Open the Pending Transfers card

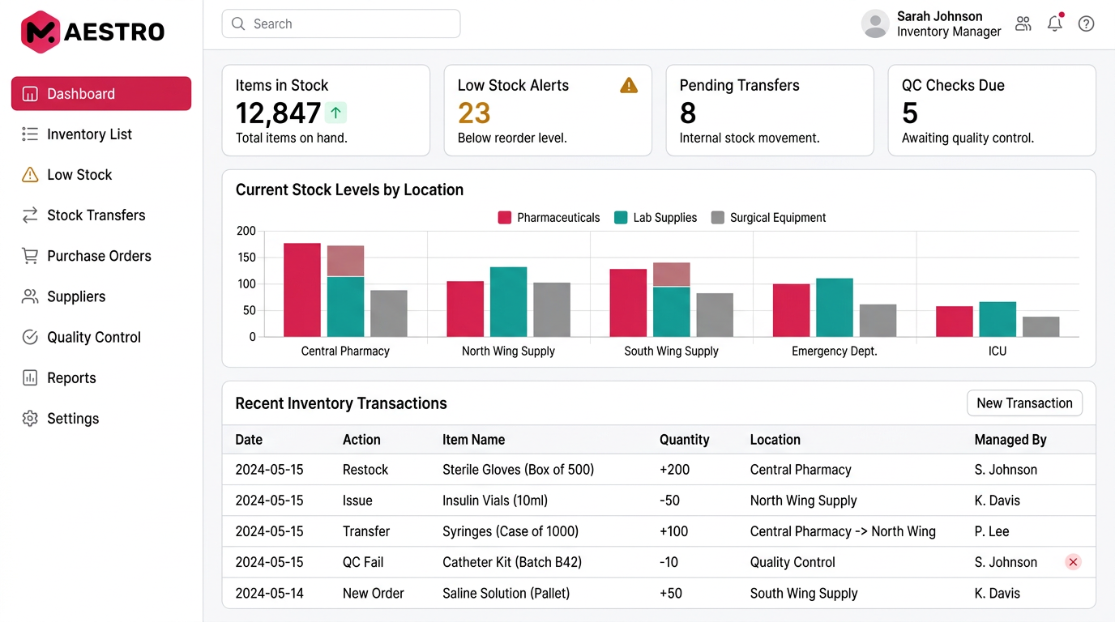770,110
